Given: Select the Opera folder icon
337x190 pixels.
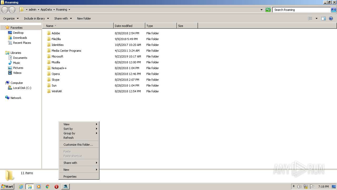Looking at the screenshot, I should (x=49, y=74).
